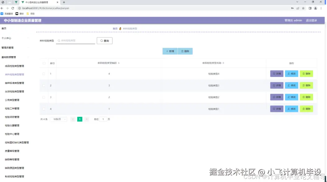The image size is (327, 182).
Task: Open the 项目 bookmarks folder
Action: point(30,14)
